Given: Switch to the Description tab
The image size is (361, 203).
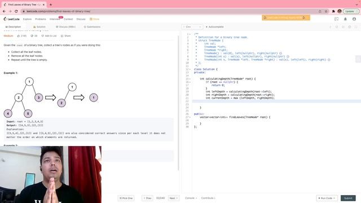Looking at the screenshot, I should pyautogui.click(x=13, y=27).
